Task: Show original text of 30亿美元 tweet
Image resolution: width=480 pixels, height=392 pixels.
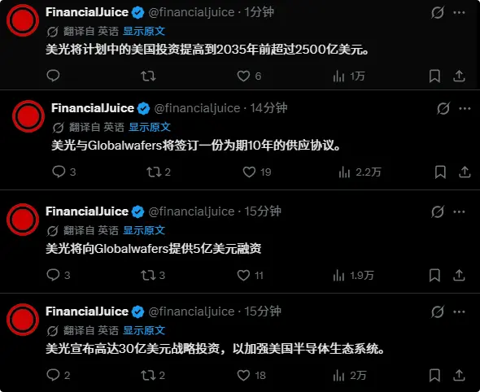Action: (144, 330)
